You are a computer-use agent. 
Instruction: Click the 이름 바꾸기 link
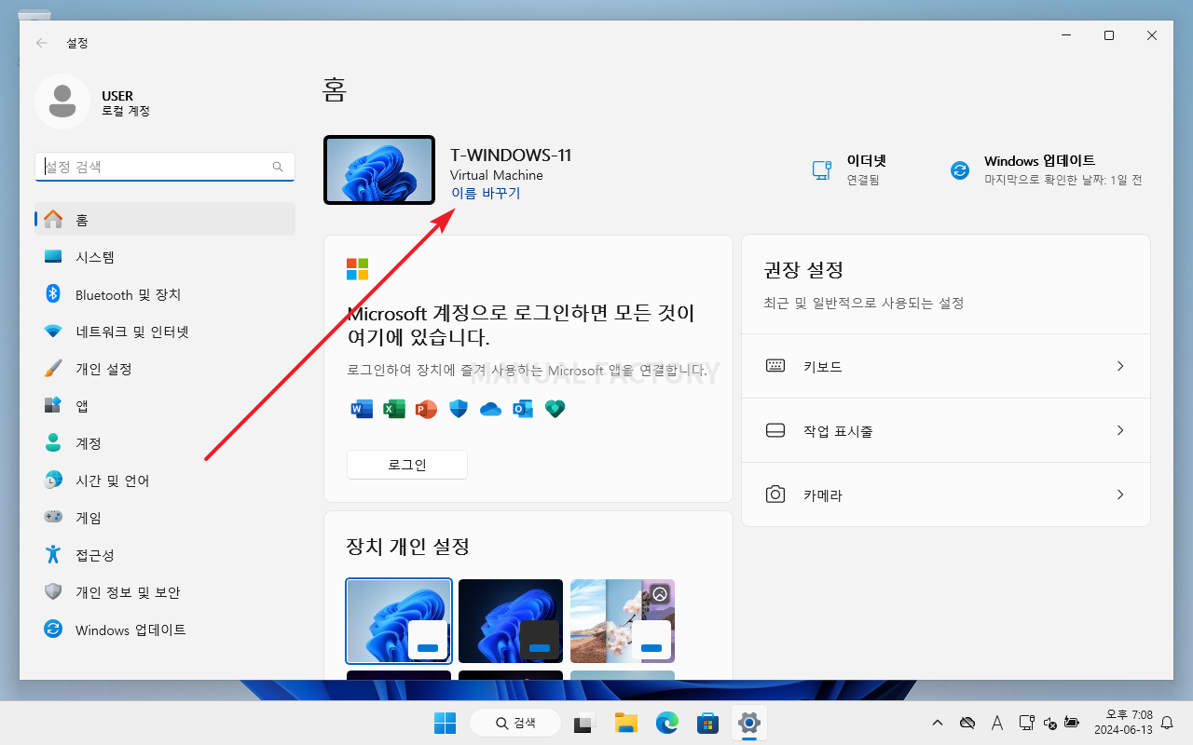pyautogui.click(x=485, y=193)
